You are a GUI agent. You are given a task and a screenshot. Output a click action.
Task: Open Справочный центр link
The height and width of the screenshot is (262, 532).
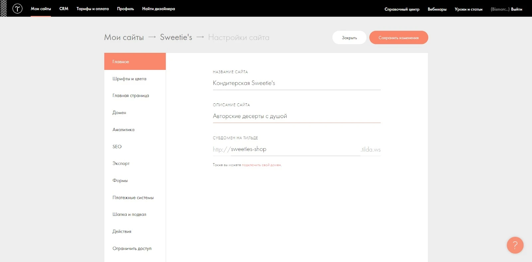[402, 9]
